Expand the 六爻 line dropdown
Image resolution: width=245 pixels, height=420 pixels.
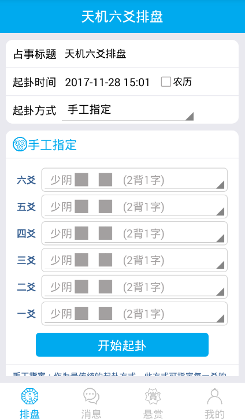click(x=135, y=180)
